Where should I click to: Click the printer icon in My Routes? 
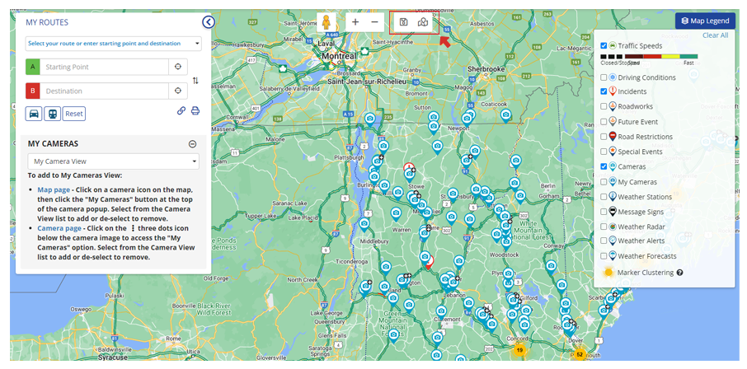[x=195, y=111]
